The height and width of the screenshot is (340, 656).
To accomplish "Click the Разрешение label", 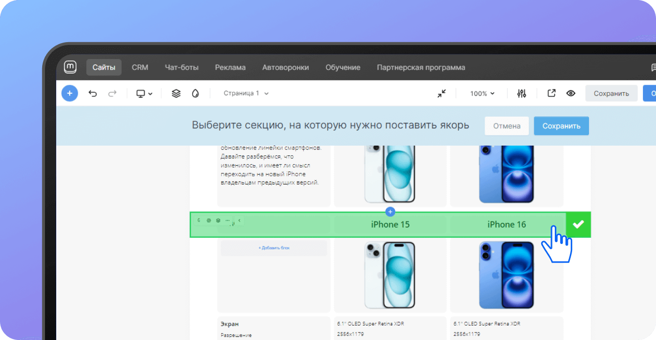I will tap(236, 335).
